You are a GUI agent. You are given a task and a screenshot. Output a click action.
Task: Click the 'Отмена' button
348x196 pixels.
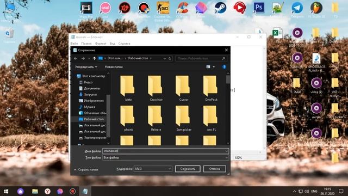pyautogui.click(x=215, y=169)
